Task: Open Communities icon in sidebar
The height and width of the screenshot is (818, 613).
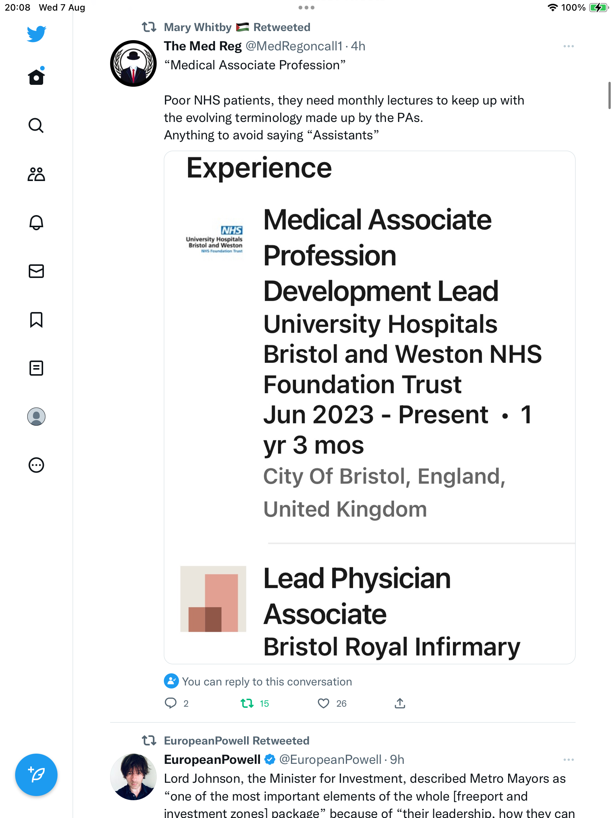Action: coord(36,174)
